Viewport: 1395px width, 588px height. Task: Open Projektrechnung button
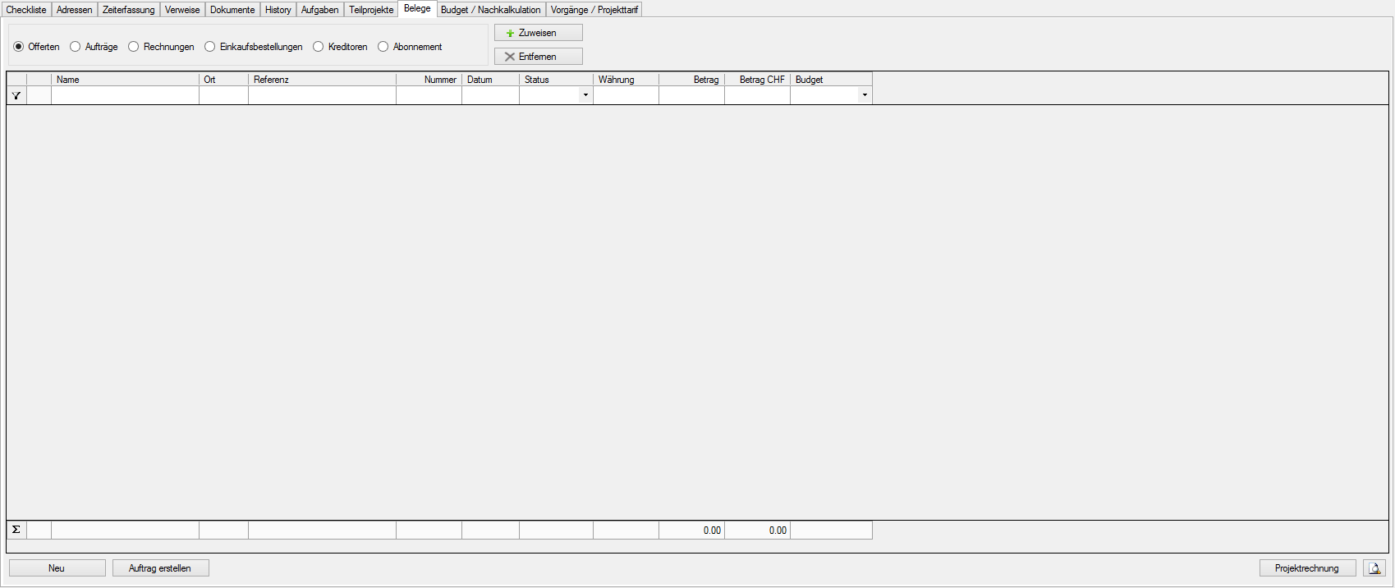coord(1306,568)
